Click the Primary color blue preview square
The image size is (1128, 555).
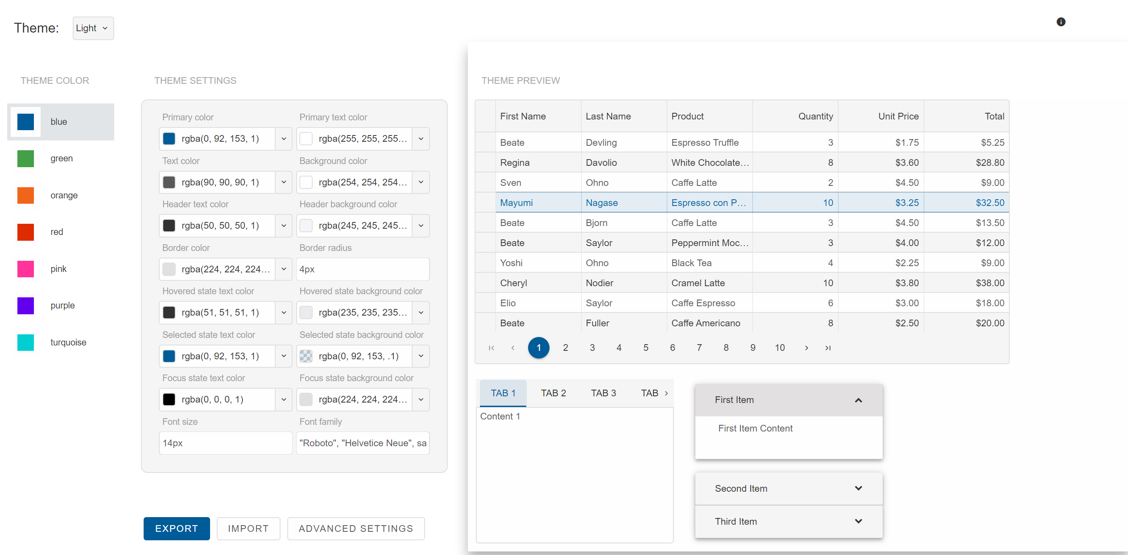point(169,139)
